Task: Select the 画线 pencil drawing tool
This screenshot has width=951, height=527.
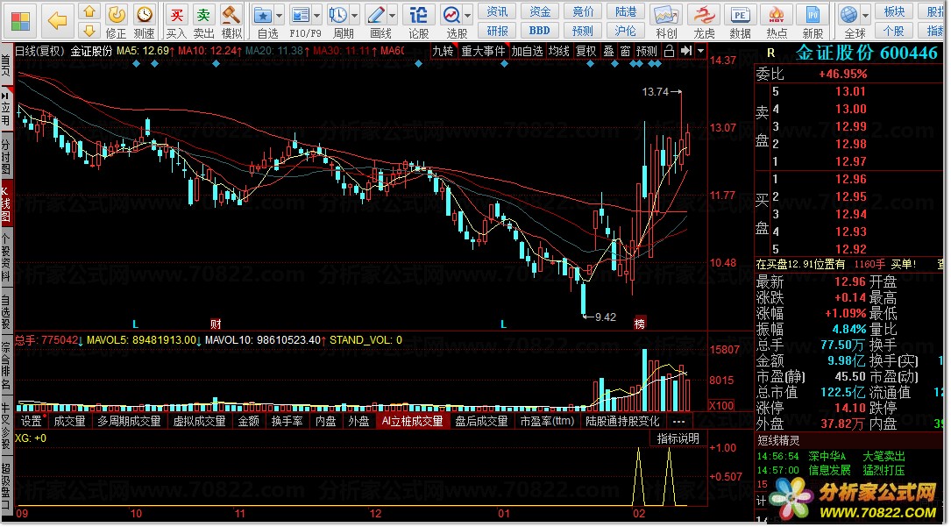Action: point(376,15)
